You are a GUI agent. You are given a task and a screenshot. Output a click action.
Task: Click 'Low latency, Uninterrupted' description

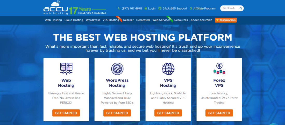(x=219, y=98)
